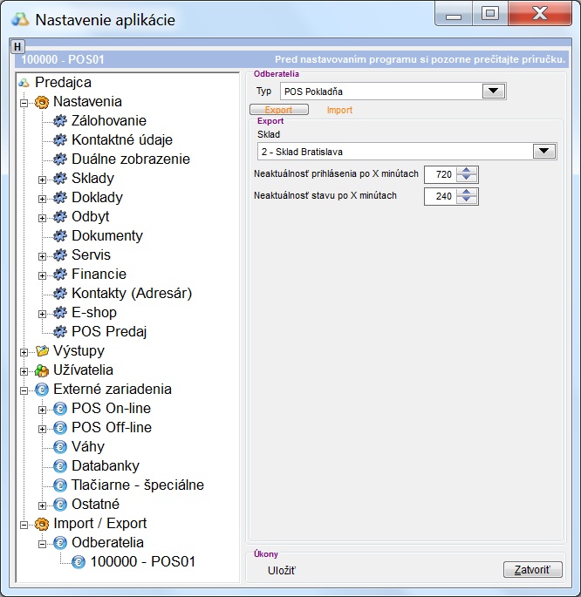The image size is (581, 597).
Task: Open the Typ dropdown list
Action: click(493, 91)
